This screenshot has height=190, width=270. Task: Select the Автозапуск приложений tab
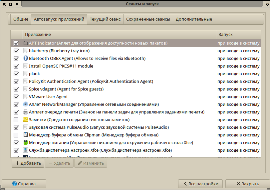(59, 19)
